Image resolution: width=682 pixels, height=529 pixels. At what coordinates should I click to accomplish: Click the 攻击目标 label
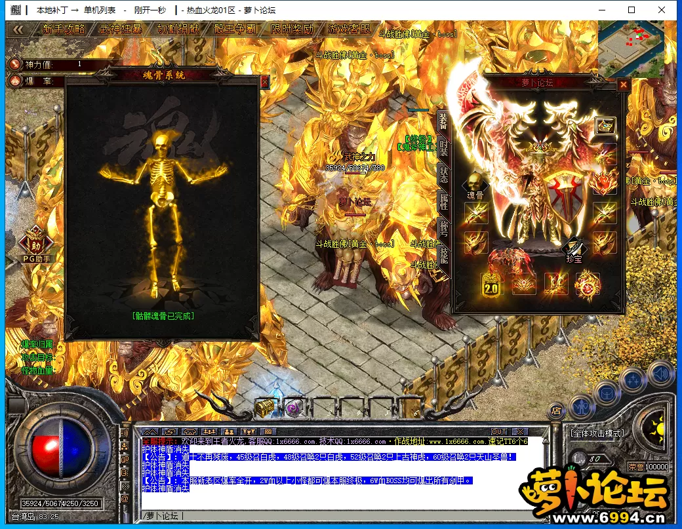38,357
